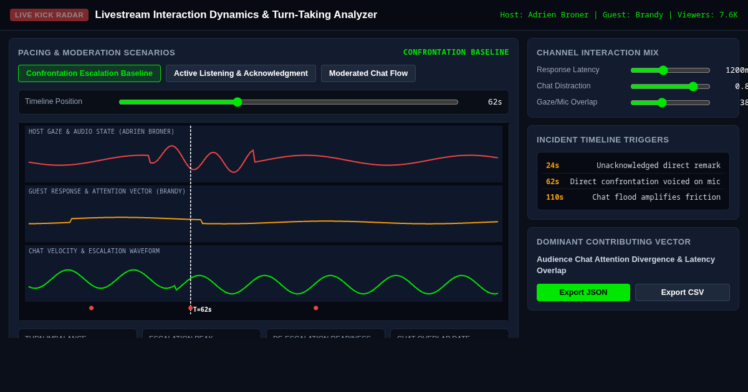Click the host, guest and viewers status text
The height and width of the screenshot is (392, 748).
[x=619, y=15]
